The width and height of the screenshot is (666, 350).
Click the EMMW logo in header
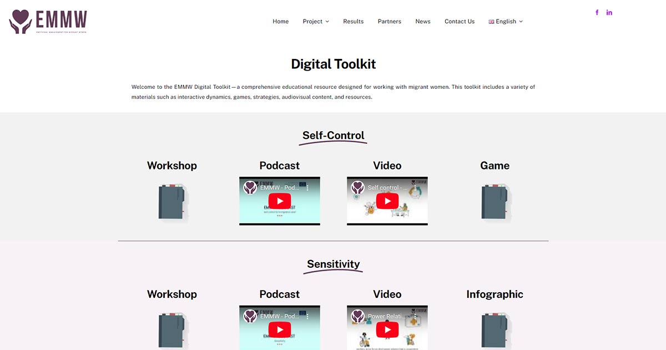click(48, 21)
